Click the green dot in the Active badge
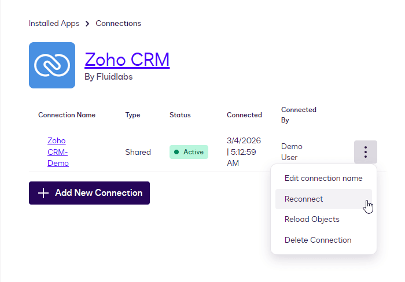405x282 pixels. pos(176,152)
